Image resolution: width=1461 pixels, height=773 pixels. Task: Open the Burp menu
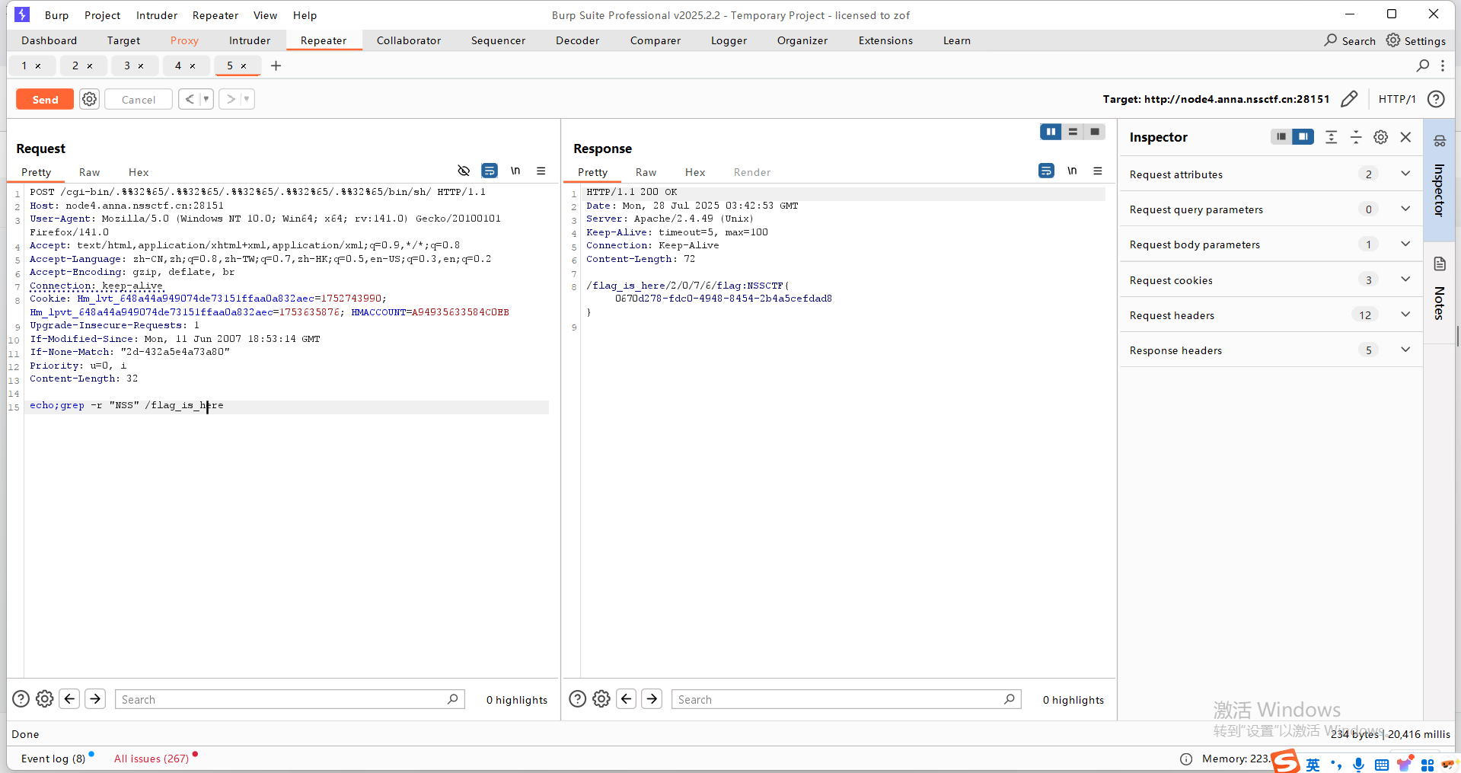56,15
